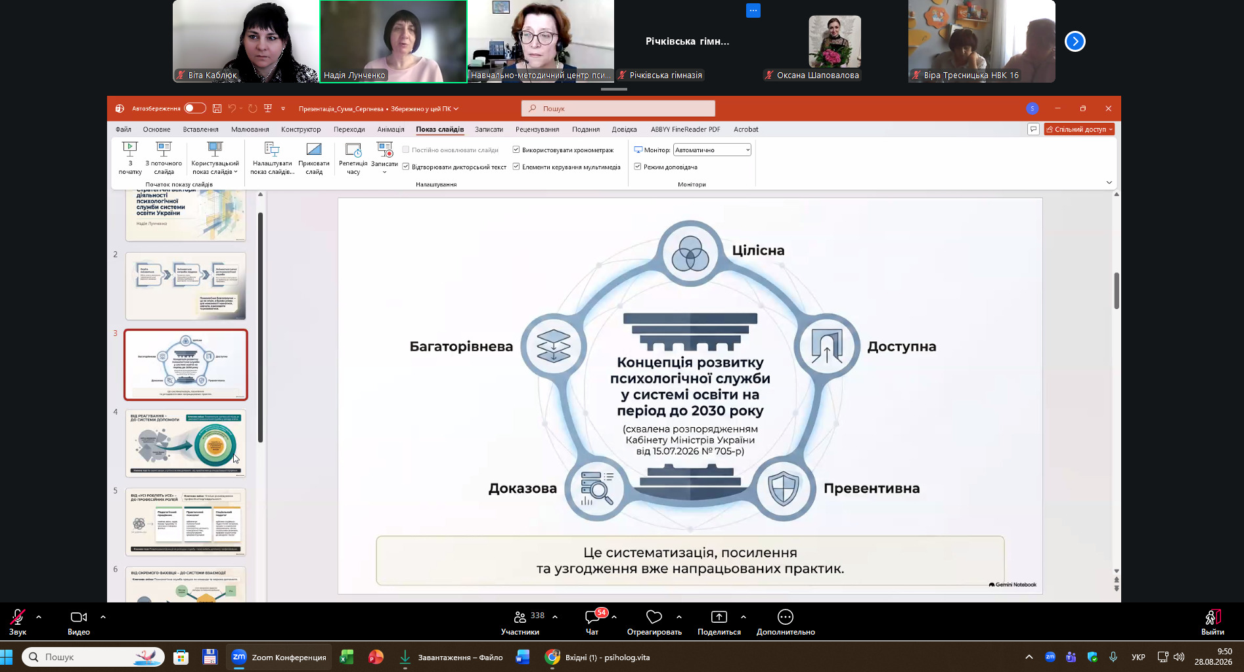Expand video options arrow next to Видео
Screen dimensions: 1244x672
pos(103,617)
